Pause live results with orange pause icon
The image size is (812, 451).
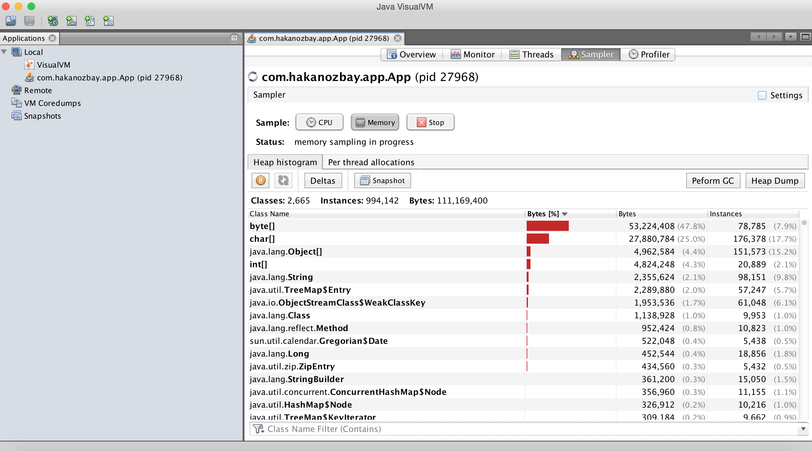coord(260,181)
